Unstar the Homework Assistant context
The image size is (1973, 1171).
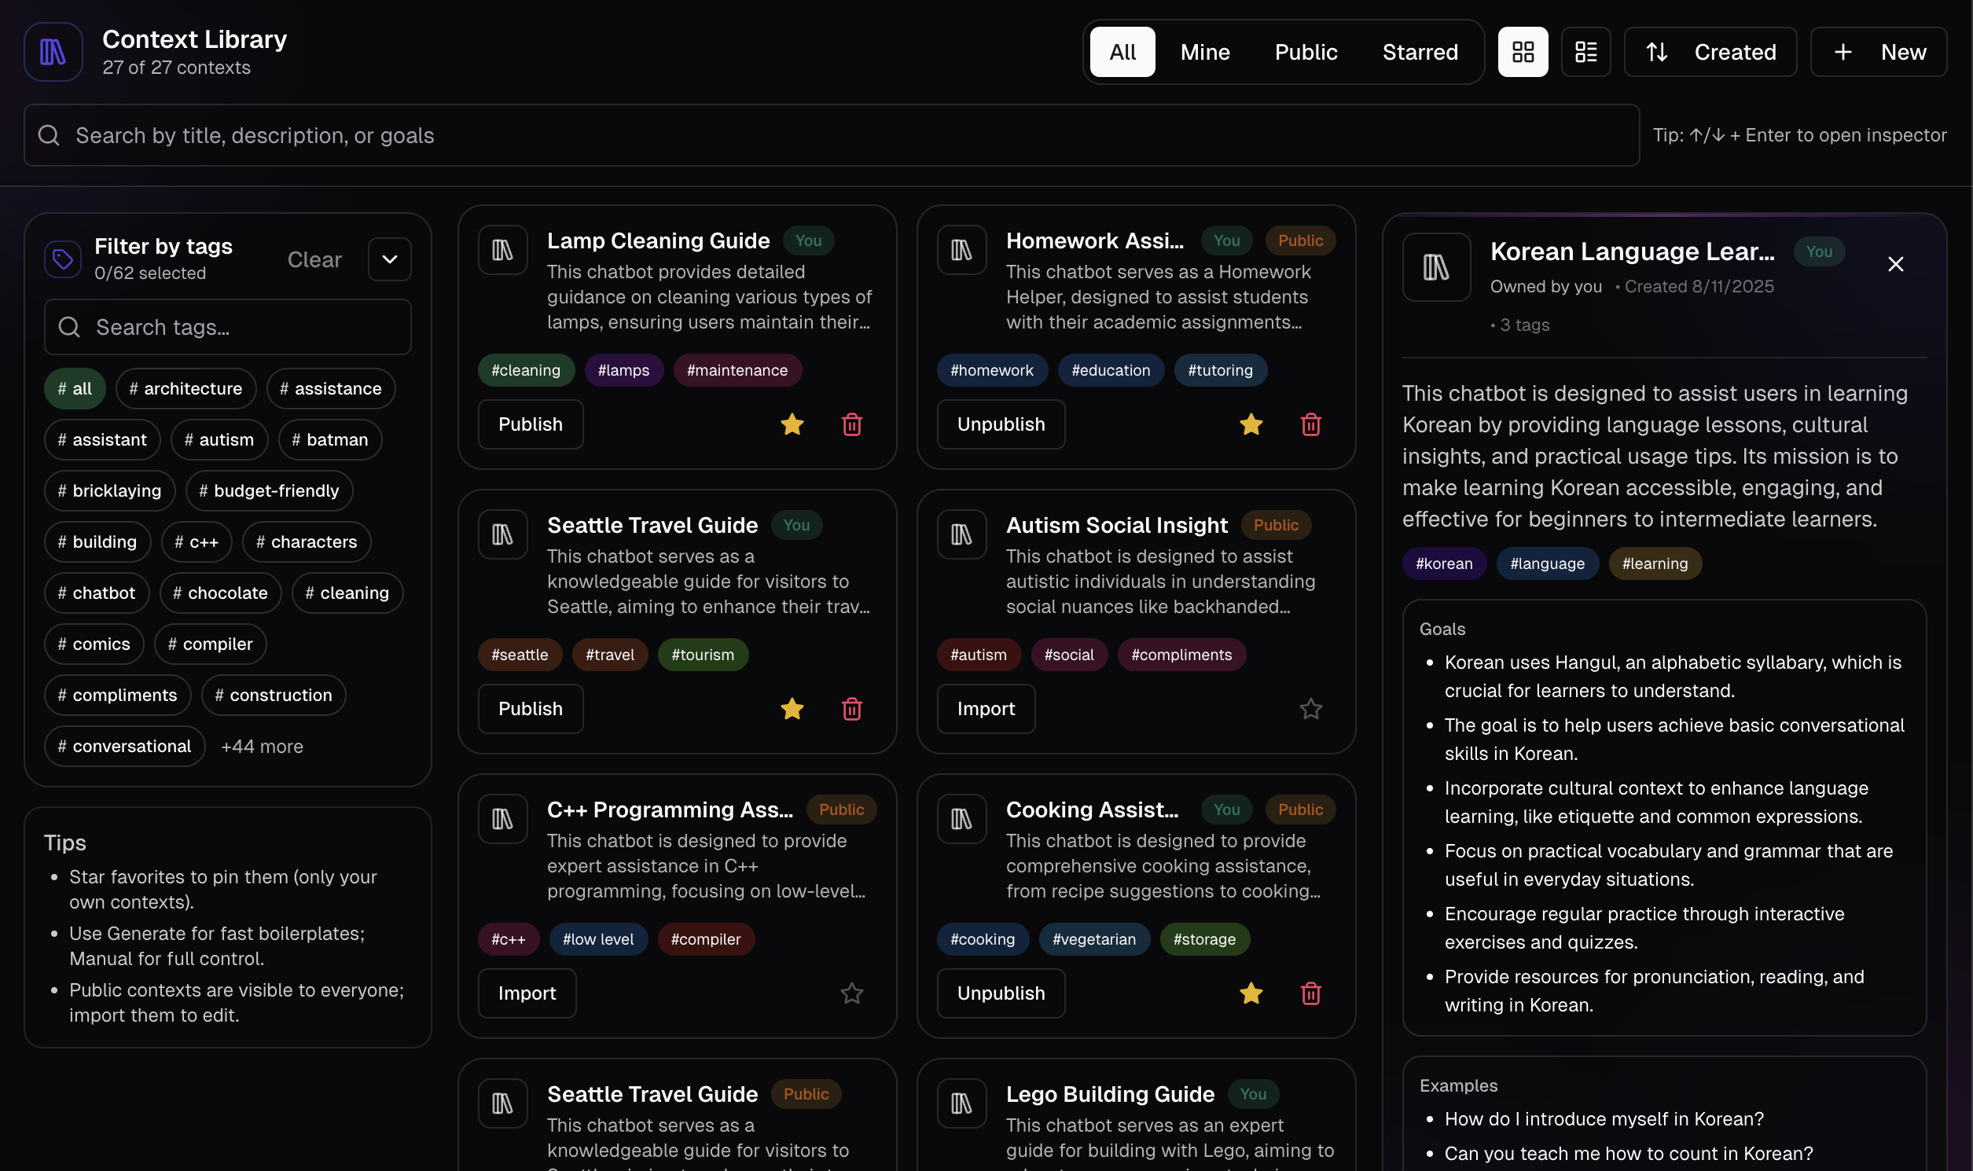(x=1251, y=424)
